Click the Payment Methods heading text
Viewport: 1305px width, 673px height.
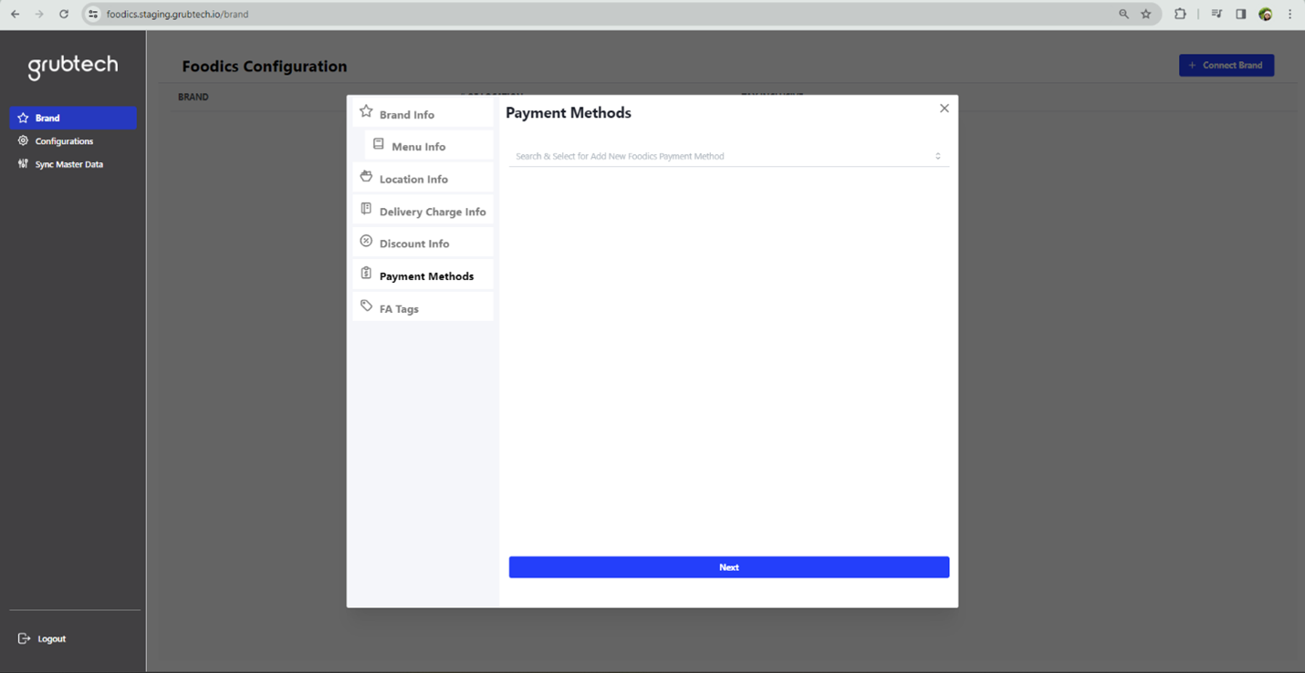click(x=569, y=113)
